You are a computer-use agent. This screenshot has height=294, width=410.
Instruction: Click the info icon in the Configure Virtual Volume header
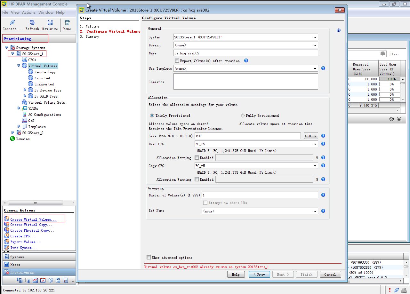point(338,30)
